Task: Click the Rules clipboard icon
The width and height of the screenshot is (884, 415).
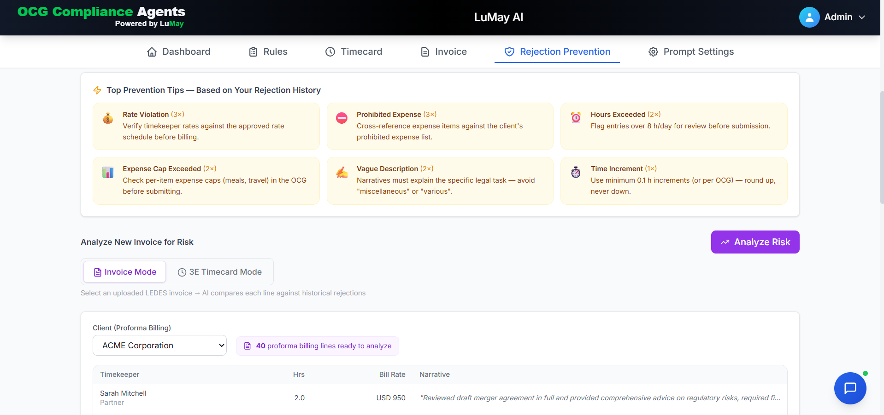Action: point(253,52)
